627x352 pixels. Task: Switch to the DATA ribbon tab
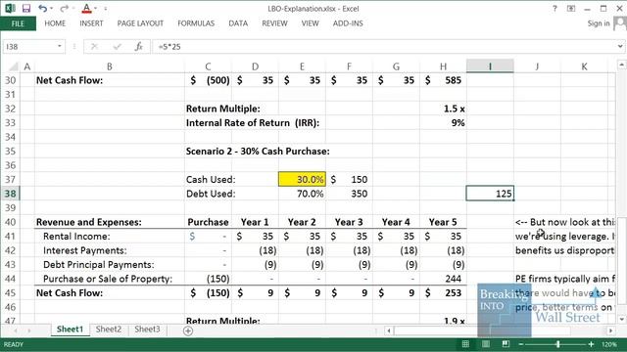tap(238, 23)
